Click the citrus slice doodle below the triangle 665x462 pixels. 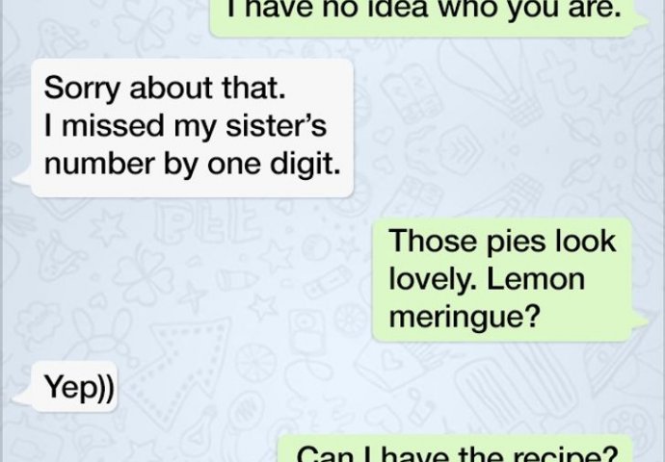tap(255, 363)
